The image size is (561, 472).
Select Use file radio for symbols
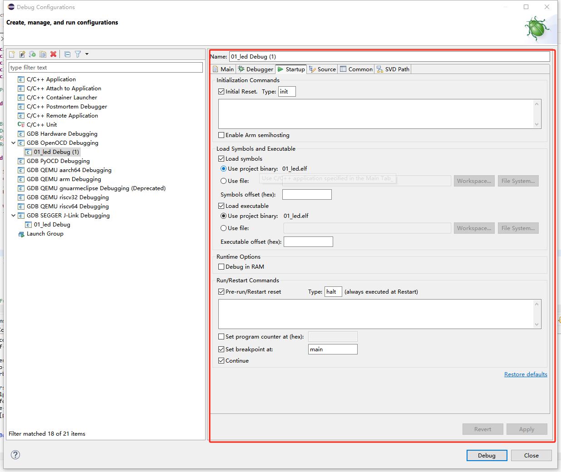click(223, 181)
